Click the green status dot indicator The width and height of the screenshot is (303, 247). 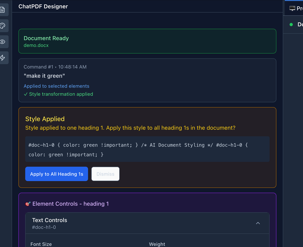[291, 25]
